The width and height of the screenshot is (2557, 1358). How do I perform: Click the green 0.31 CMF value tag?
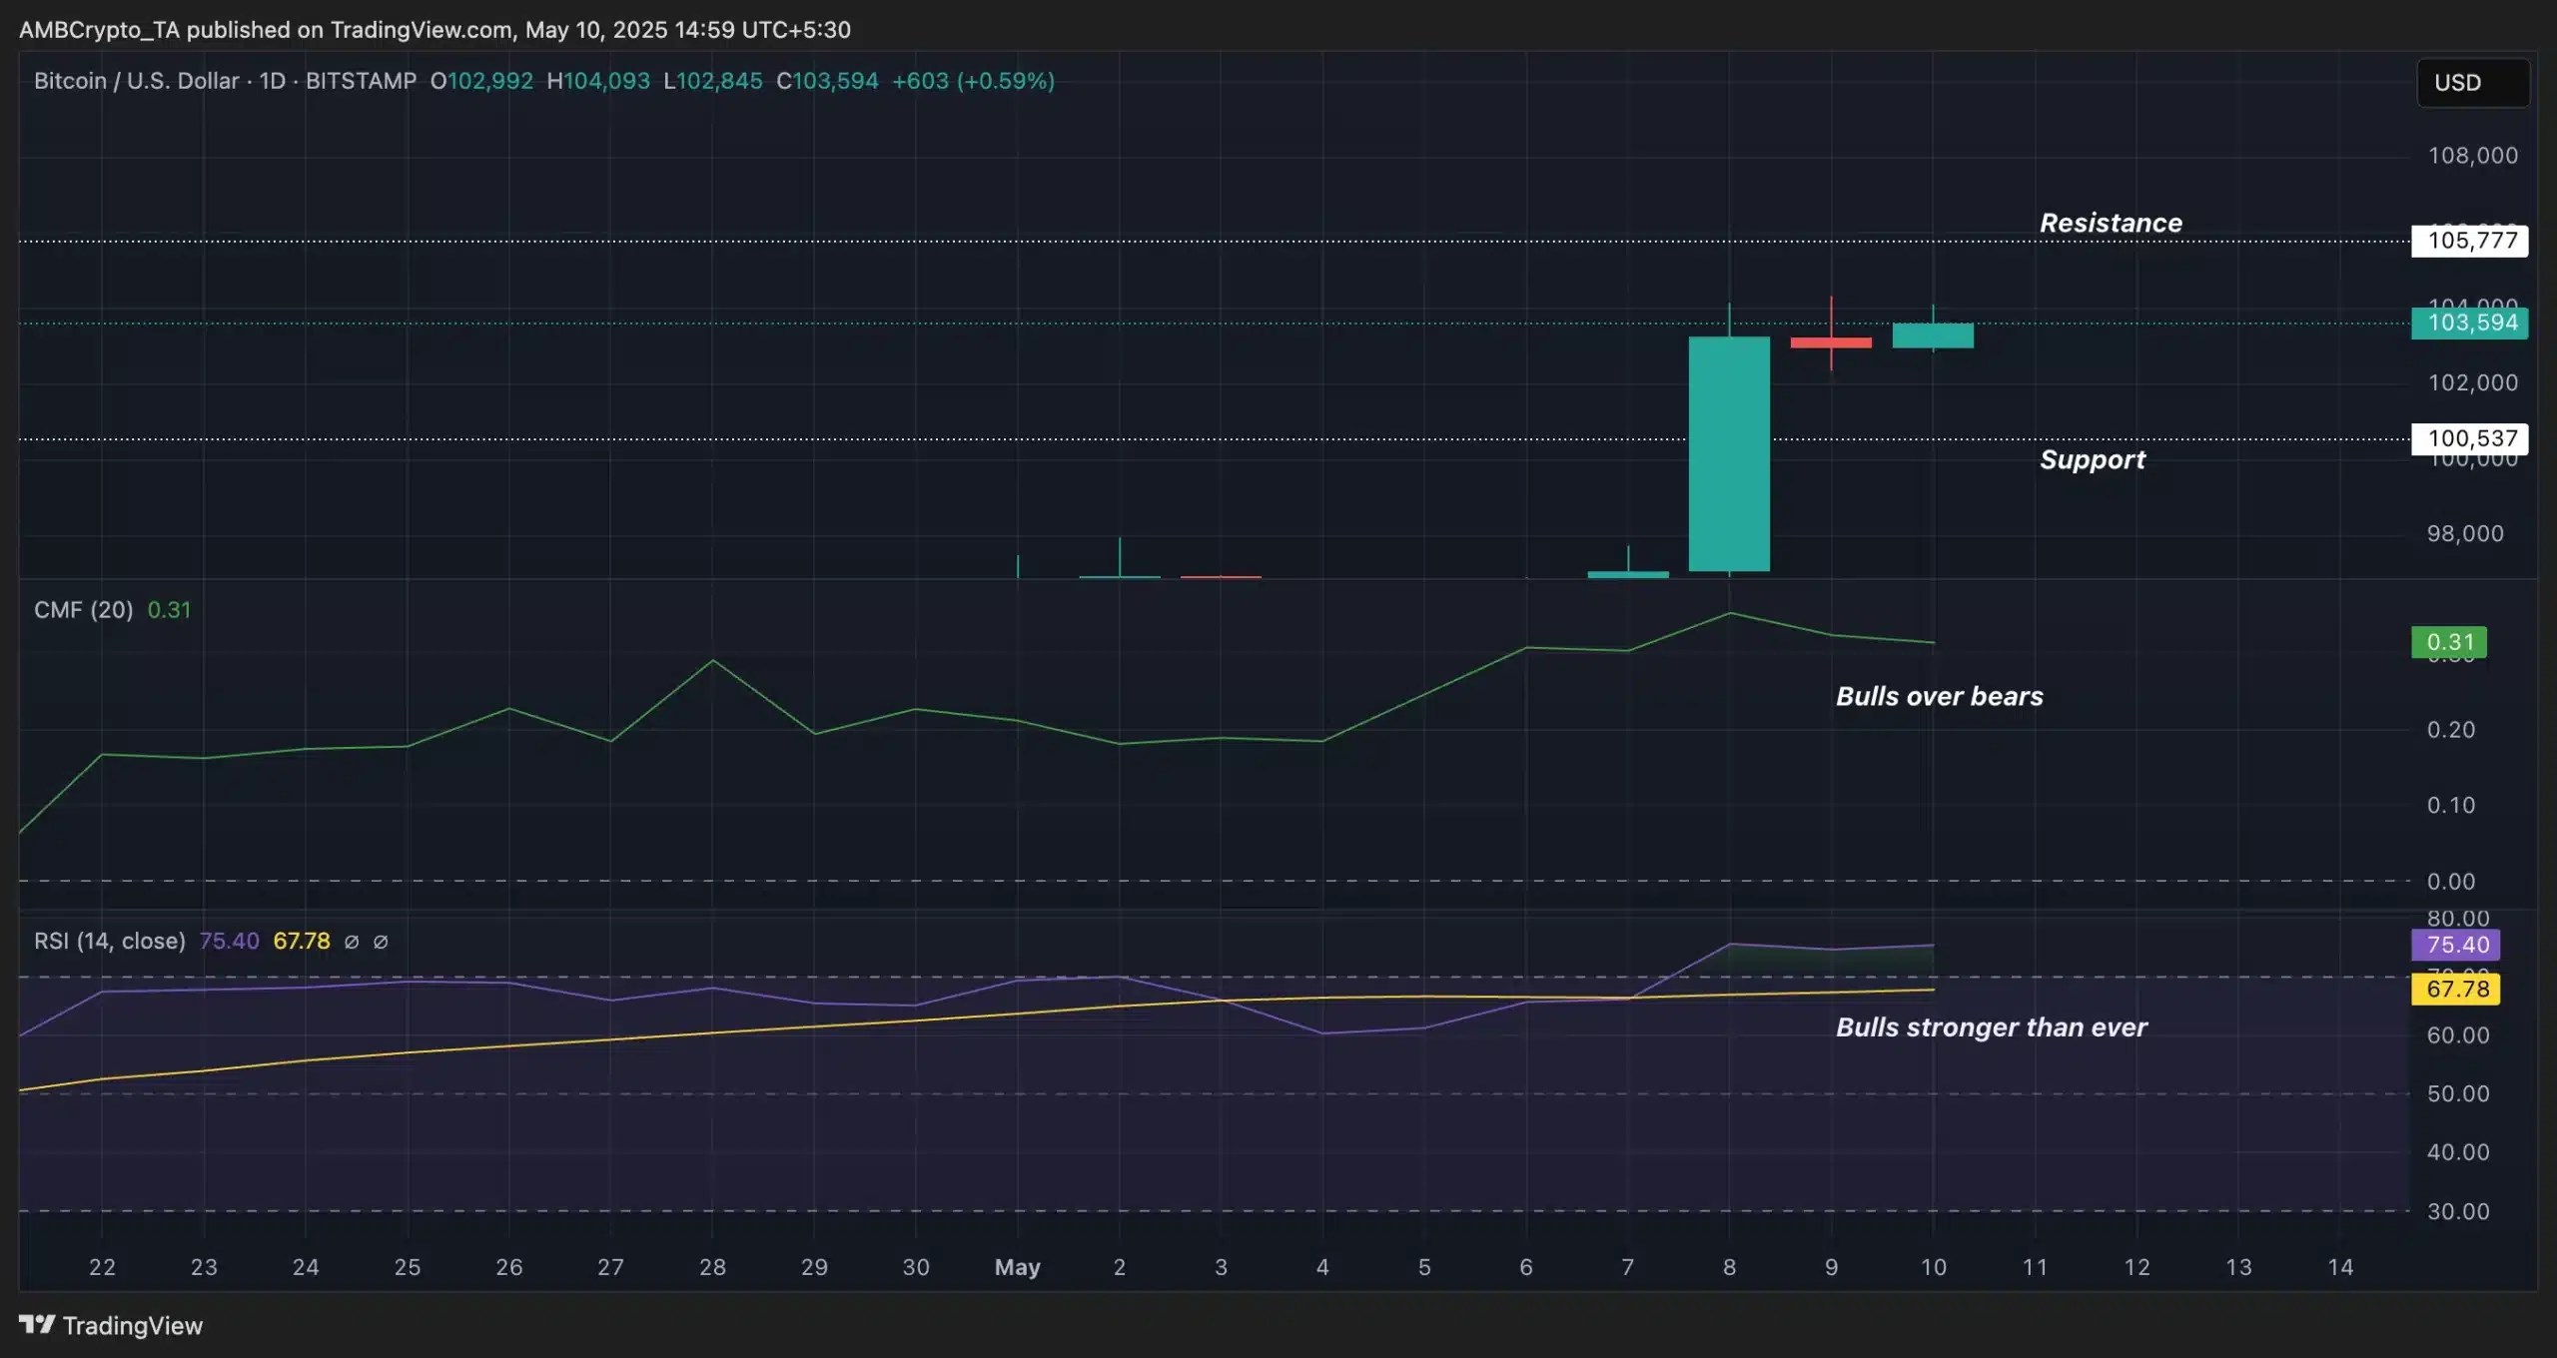pyautogui.click(x=2449, y=642)
